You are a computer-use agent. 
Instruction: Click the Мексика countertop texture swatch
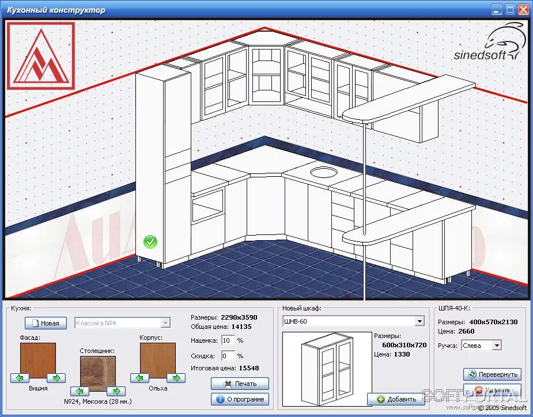[98, 372]
